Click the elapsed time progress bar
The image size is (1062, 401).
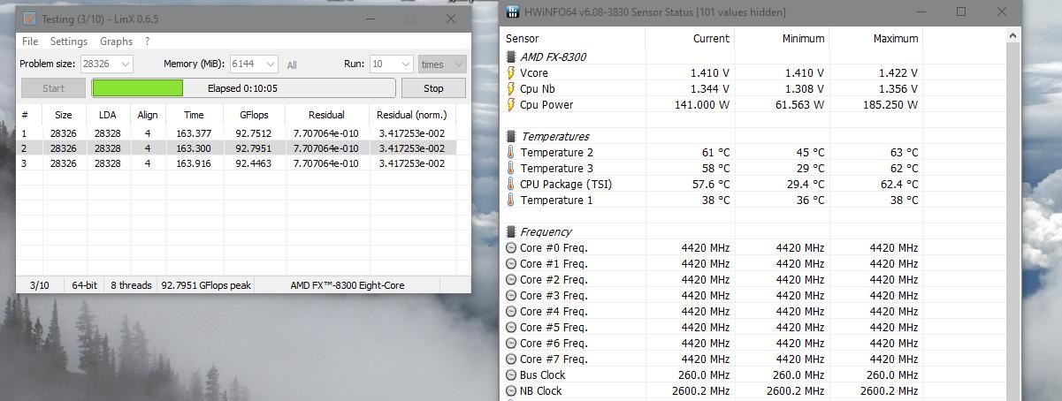(243, 87)
